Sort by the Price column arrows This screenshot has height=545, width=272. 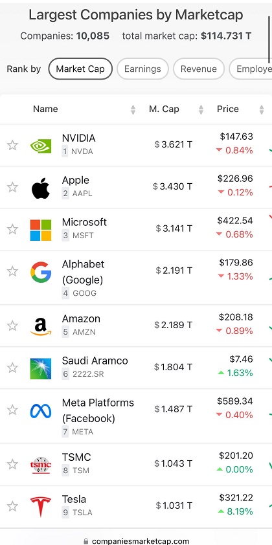[x=262, y=110]
